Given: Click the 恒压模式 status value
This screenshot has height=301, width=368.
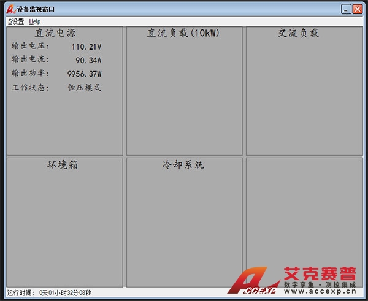Looking at the screenshot, I should (x=85, y=88).
